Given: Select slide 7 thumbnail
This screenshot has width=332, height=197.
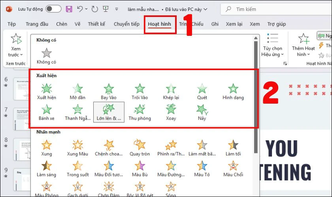Looking at the screenshot, I should point(22,119).
